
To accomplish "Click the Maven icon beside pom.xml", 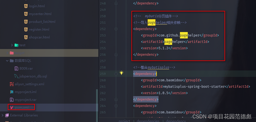I will tap(12, 108).
